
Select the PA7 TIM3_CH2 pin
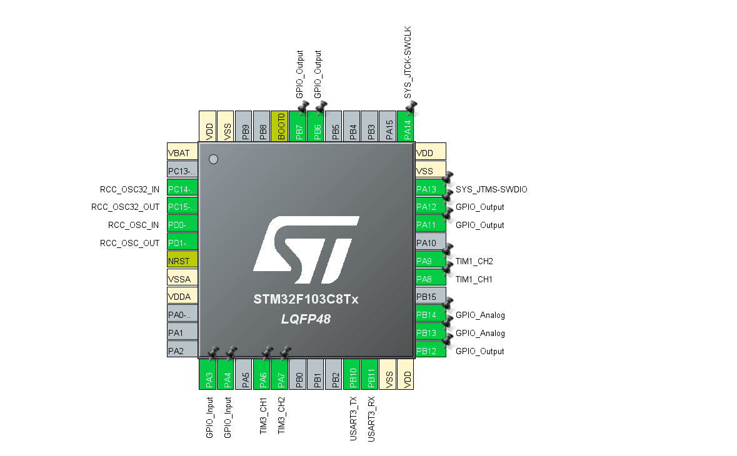point(281,374)
